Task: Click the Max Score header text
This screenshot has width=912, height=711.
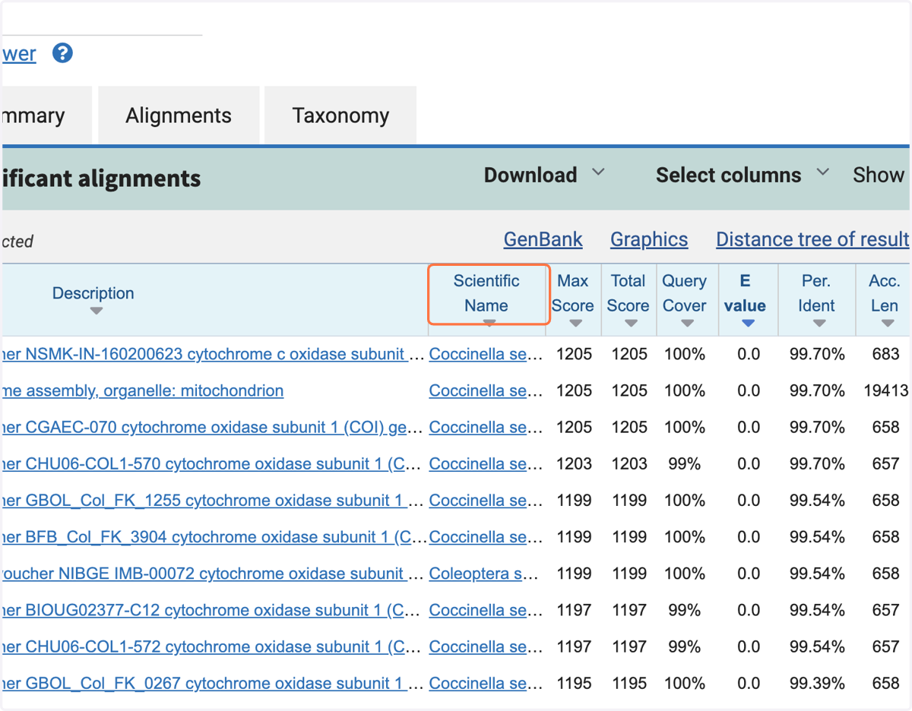Action: (x=573, y=293)
